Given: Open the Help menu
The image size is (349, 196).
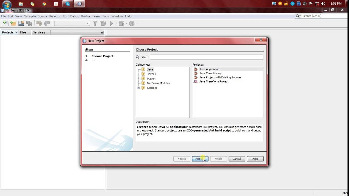Looking at the screenshot, I should click(128, 16).
